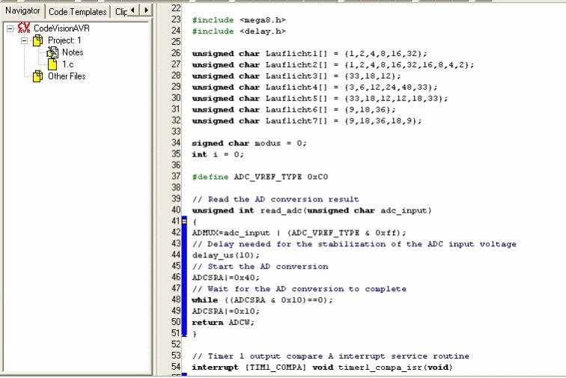566x378 pixels.
Task: Select the Notes tree item label
Action: (x=73, y=52)
